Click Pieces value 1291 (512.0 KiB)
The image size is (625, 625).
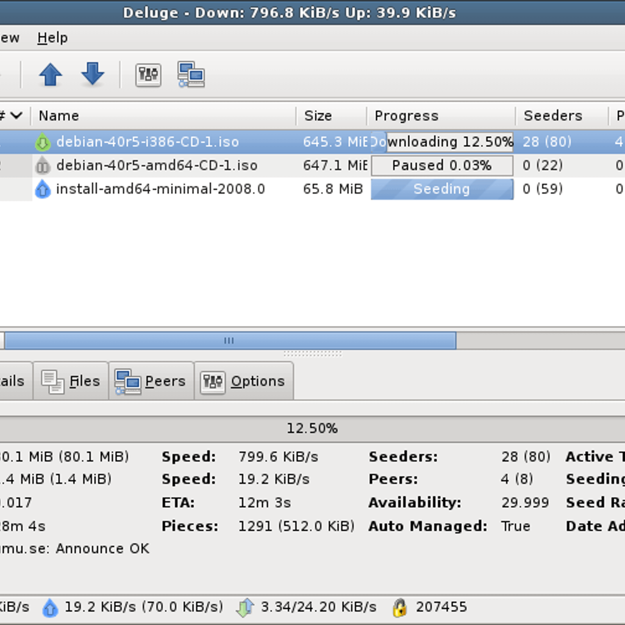pyautogui.click(x=296, y=526)
